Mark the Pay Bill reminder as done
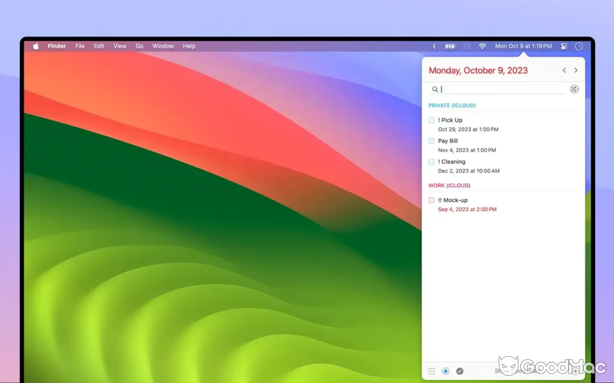This screenshot has height=383, width=614. tap(431, 140)
